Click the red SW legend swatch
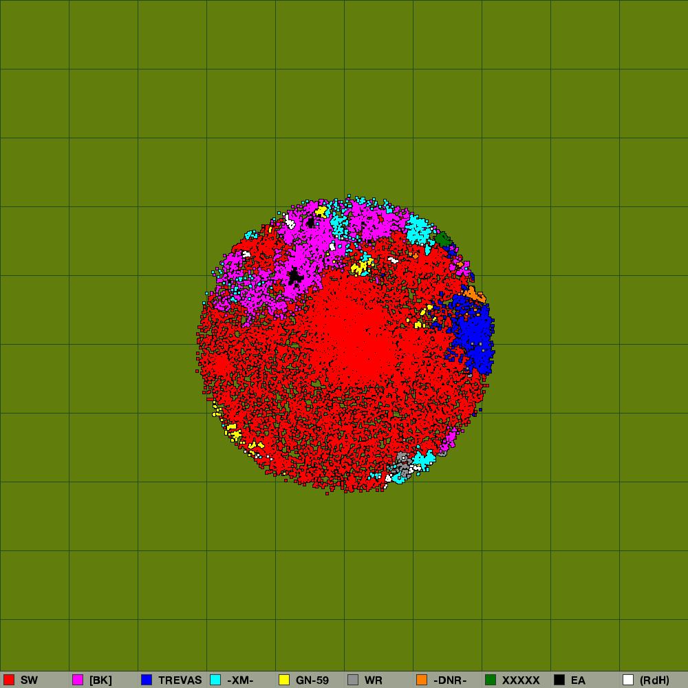The image size is (688, 688). pyautogui.click(x=9, y=680)
